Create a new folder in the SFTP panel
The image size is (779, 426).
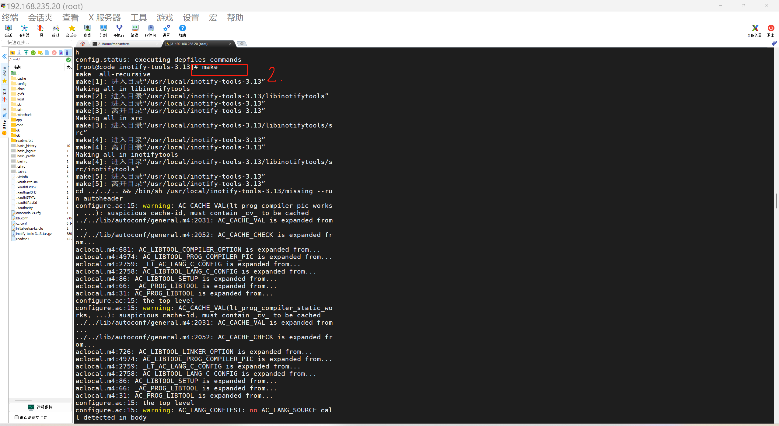point(40,53)
